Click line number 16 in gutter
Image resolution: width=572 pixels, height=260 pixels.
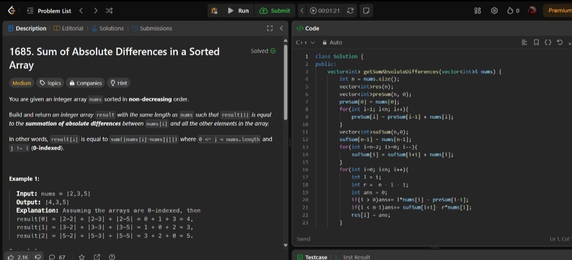(x=306, y=169)
